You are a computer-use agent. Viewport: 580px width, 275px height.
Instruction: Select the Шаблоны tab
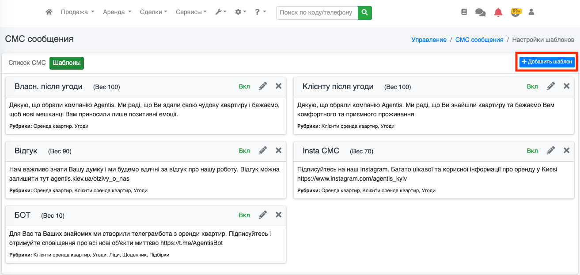pyautogui.click(x=67, y=63)
